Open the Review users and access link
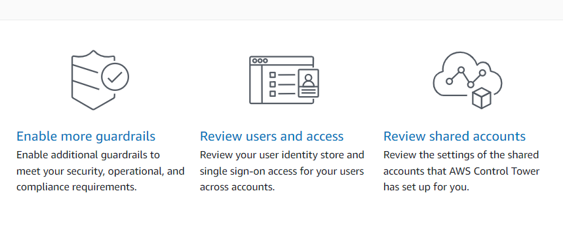Image resolution: width=563 pixels, height=242 pixels. 271,136
